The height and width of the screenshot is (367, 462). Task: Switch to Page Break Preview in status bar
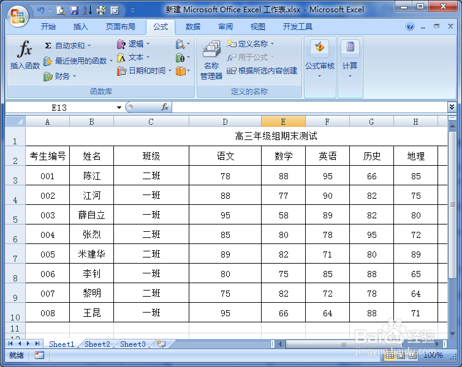(x=412, y=355)
